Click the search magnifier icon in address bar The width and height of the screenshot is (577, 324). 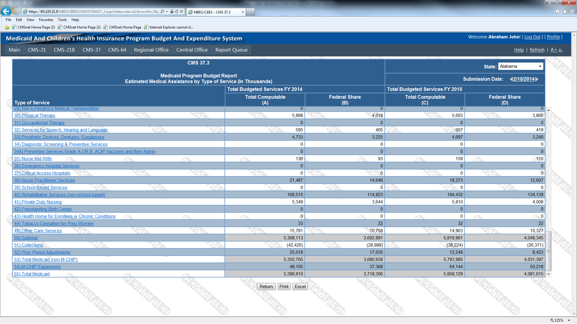tap(162, 12)
